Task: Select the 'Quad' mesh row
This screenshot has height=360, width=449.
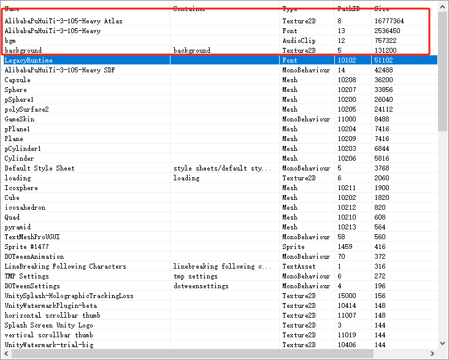Action: point(220,217)
